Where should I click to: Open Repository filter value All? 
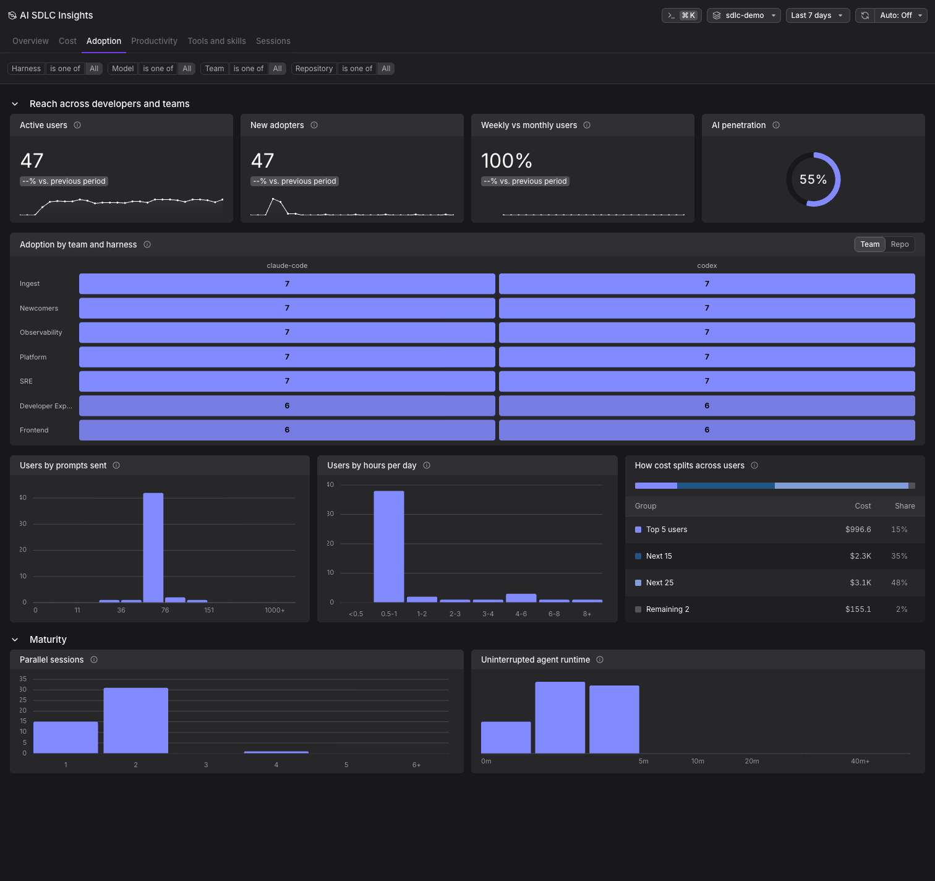point(386,69)
